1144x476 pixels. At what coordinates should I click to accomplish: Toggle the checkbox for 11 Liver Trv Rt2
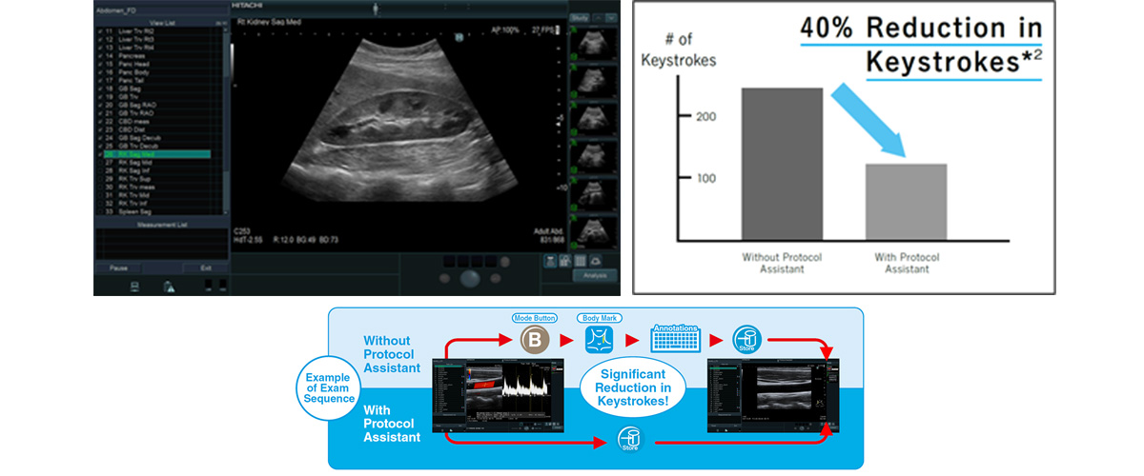pos(99,31)
